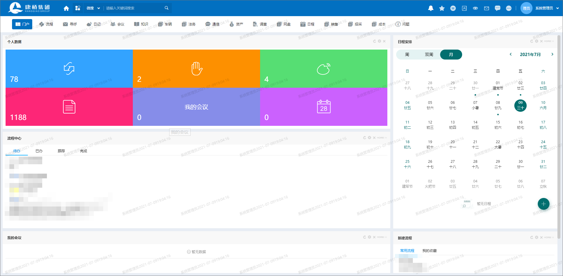Open the 问题 menu
The height and width of the screenshot is (276, 563).
(402, 24)
